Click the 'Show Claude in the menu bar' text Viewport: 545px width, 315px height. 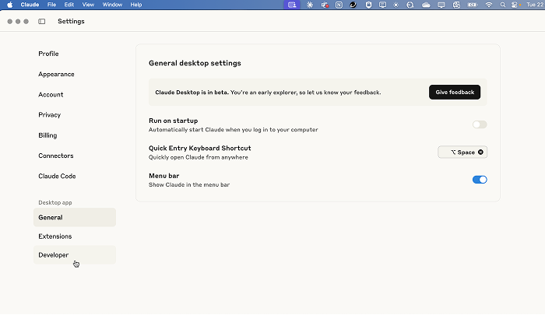pos(189,185)
